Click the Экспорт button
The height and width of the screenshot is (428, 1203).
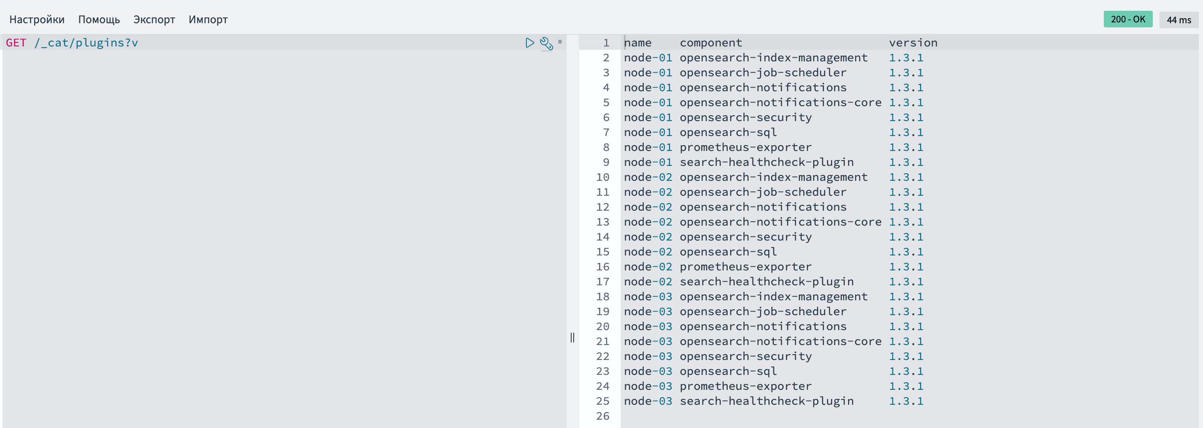(154, 19)
